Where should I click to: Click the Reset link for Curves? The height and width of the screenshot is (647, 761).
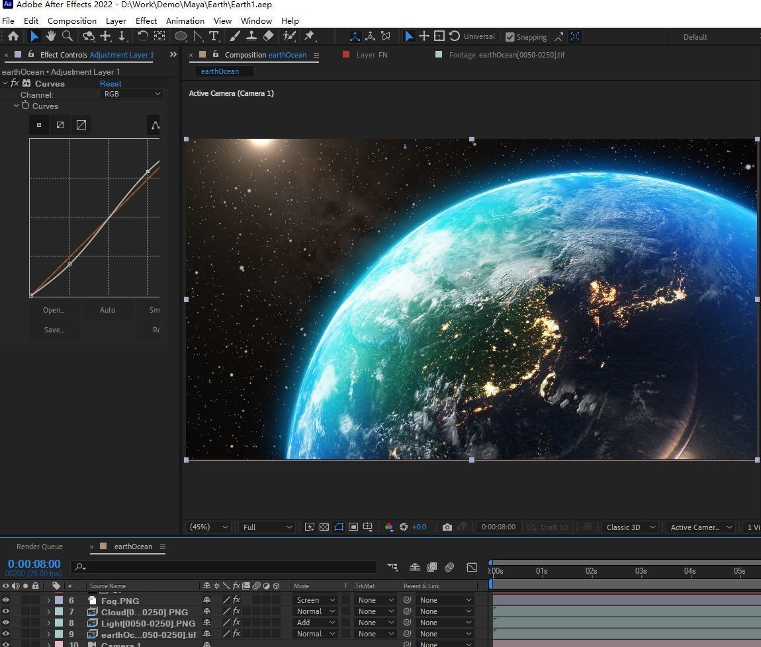pyautogui.click(x=111, y=83)
